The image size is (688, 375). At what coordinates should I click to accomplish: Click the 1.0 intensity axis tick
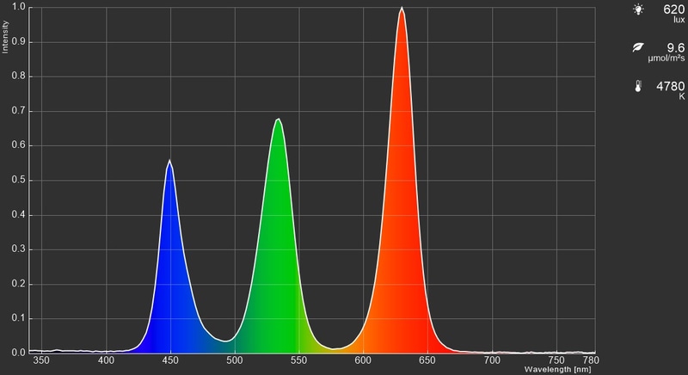pyautogui.click(x=18, y=8)
